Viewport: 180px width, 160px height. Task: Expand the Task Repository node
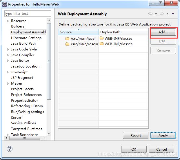8,135
